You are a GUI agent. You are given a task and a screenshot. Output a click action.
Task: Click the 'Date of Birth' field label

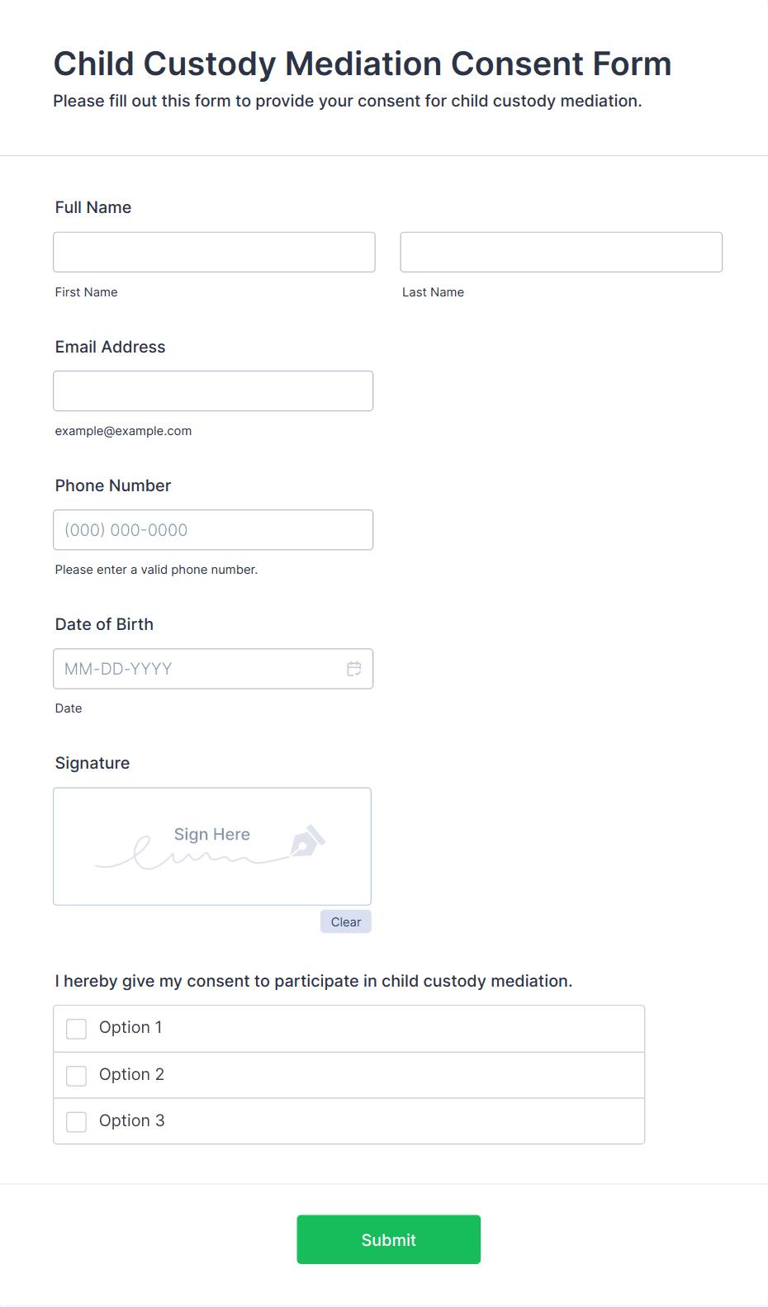pos(104,624)
